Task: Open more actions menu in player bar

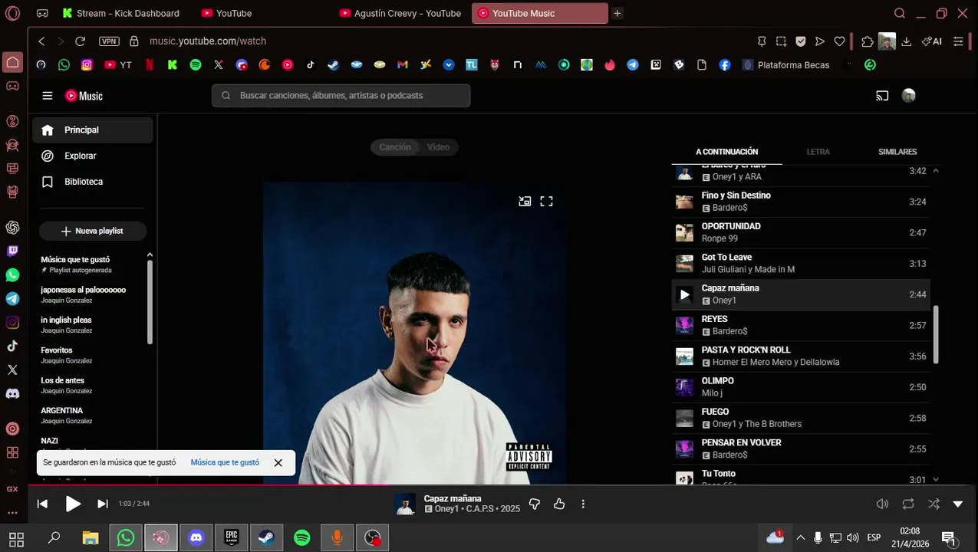Action: 583,504
